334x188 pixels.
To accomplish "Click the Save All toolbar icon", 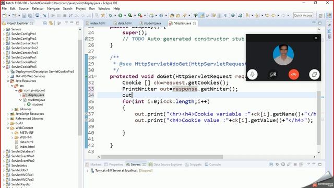I will pos(30,15).
